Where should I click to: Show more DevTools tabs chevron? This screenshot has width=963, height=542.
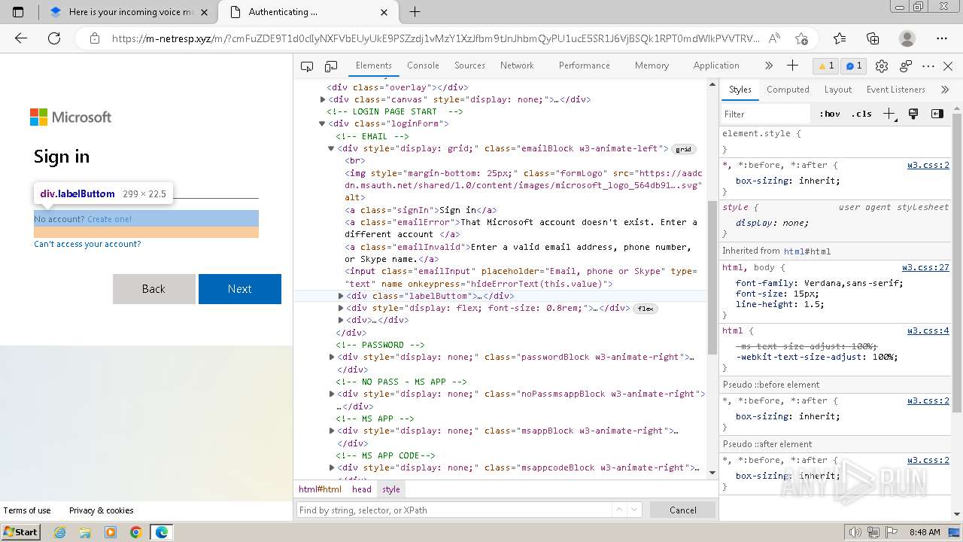[768, 65]
